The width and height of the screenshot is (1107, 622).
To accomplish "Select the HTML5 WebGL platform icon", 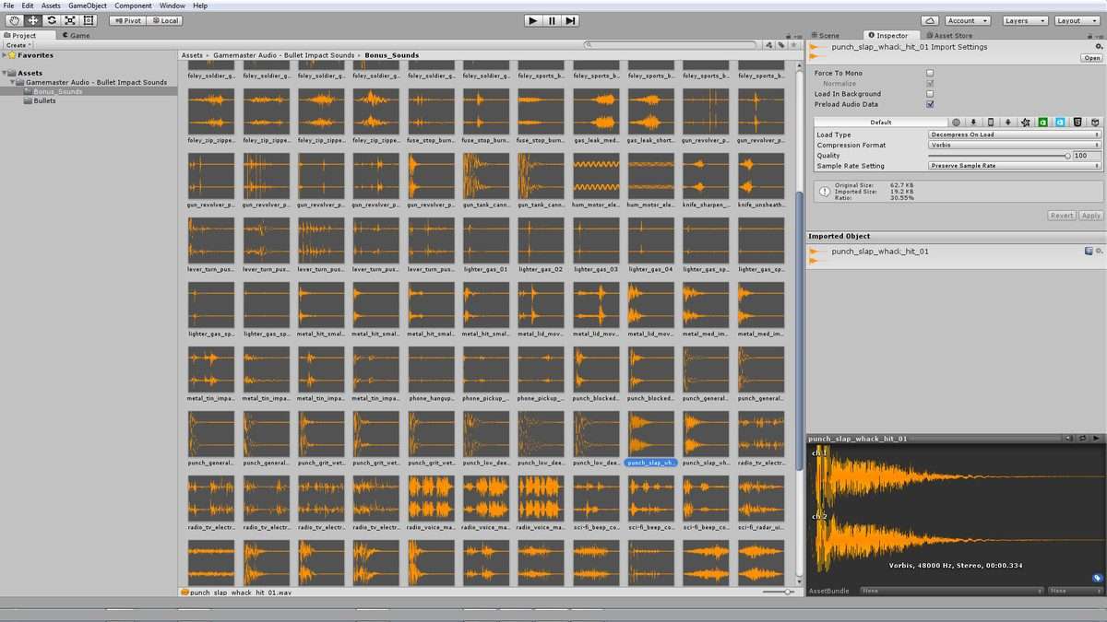I will click(x=1077, y=122).
